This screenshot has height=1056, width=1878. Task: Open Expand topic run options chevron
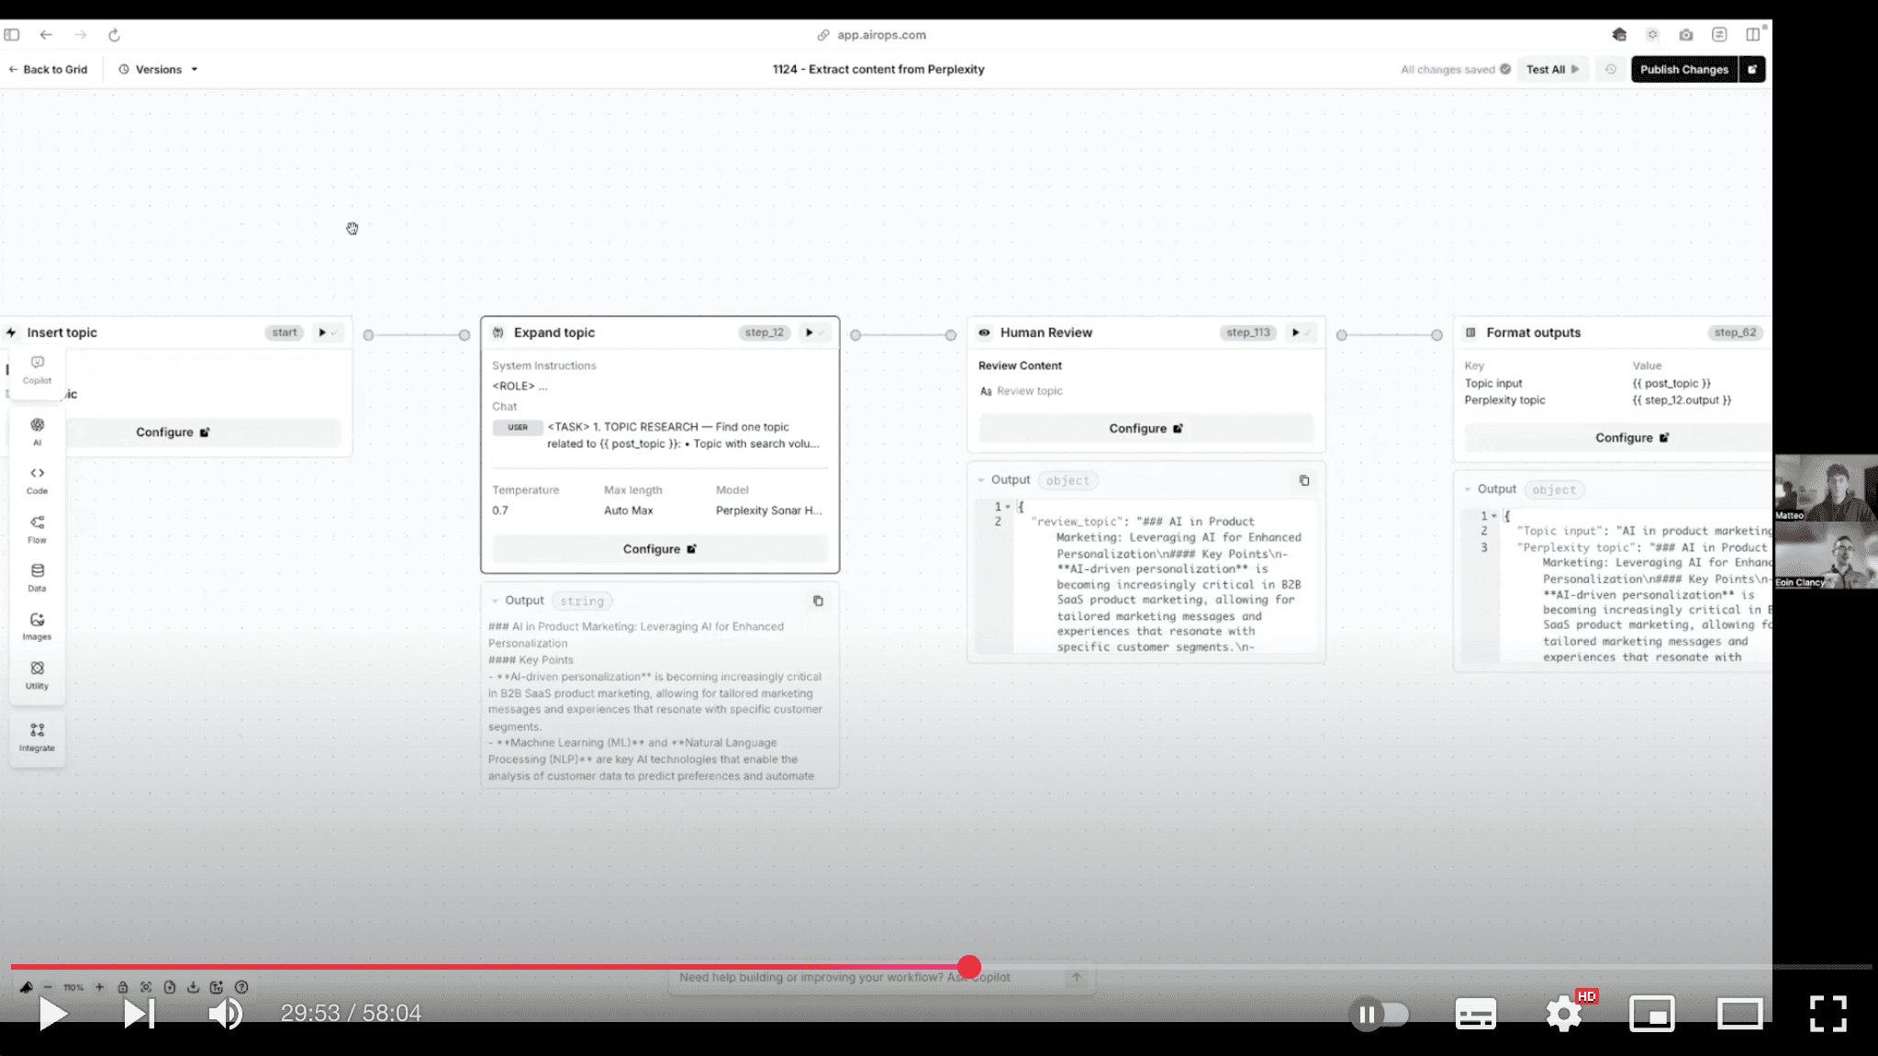click(821, 332)
